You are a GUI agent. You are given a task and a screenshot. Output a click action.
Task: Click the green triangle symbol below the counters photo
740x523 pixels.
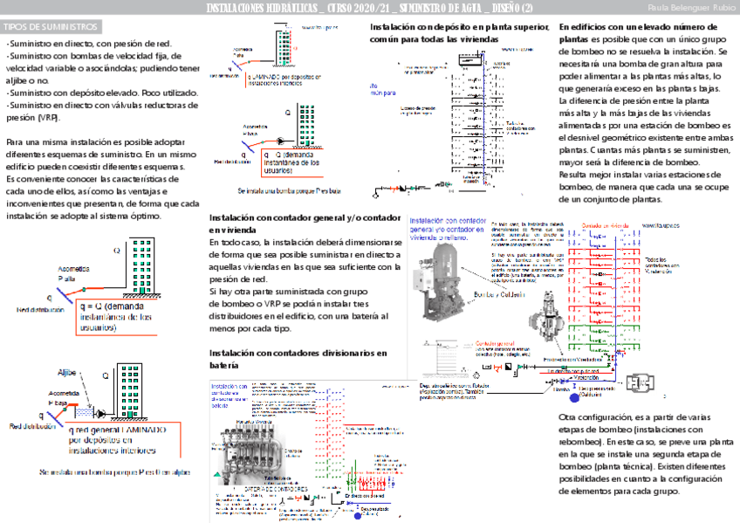(x=216, y=476)
